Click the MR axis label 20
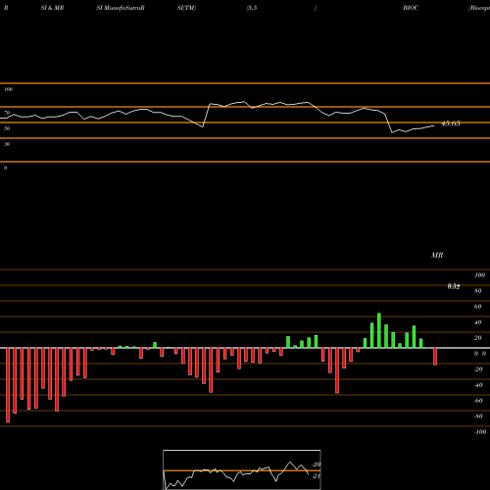Viewport: 490px width, 490px height. pyautogui.click(x=478, y=338)
